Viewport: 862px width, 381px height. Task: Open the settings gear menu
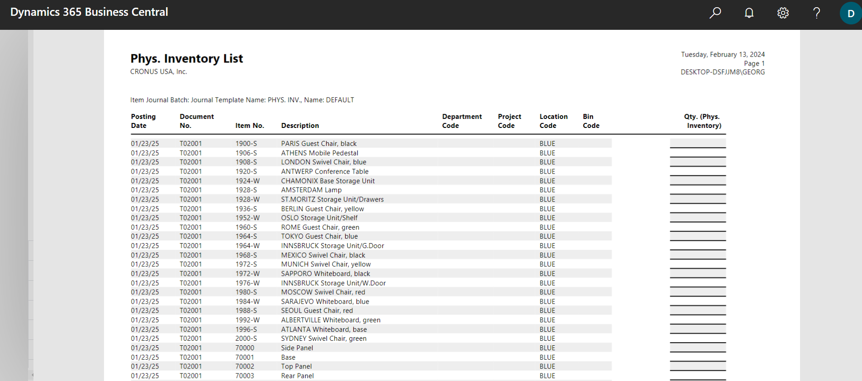pyautogui.click(x=783, y=13)
